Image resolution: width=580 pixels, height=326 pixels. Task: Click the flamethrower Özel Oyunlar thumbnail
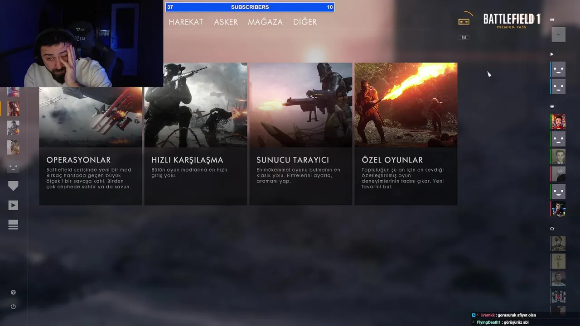[x=406, y=105]
